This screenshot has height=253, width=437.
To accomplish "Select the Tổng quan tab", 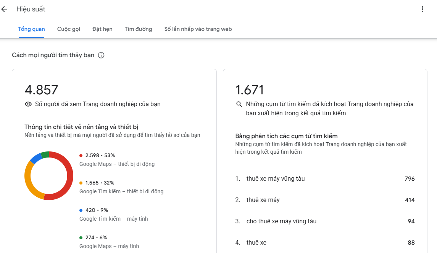I will click(x=31, y=29).
